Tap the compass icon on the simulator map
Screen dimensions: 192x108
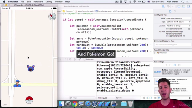coord(52,16)
